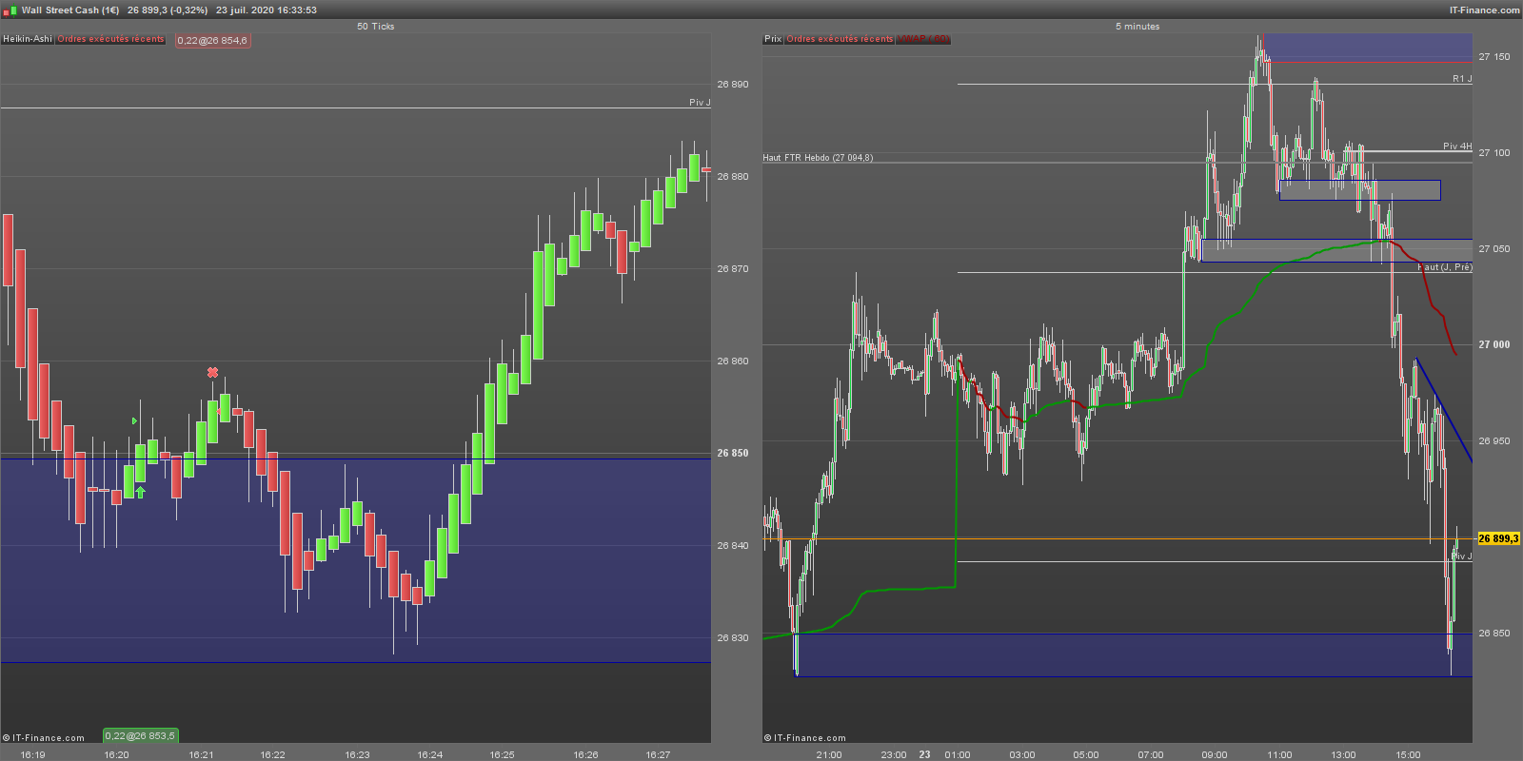This screenshot has width=1523, height=761.
Task: Click the 50 Ticks timeframe header
Action: pyautogui.click(x=375, y=27)
